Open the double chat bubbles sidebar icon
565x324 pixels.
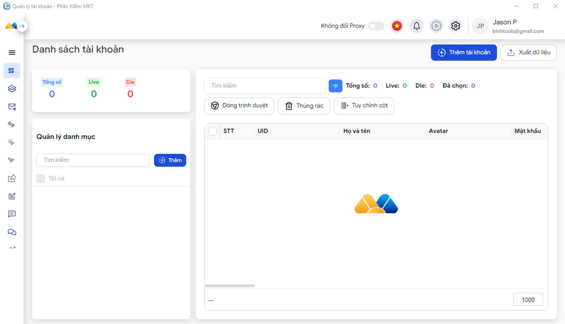(12, 232)
